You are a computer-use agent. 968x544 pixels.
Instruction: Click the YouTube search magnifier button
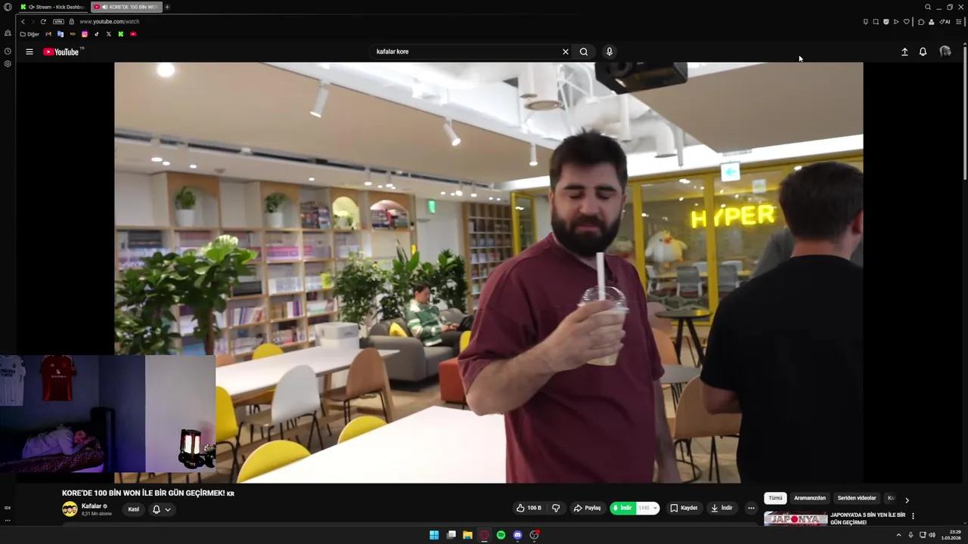point(584,52)
